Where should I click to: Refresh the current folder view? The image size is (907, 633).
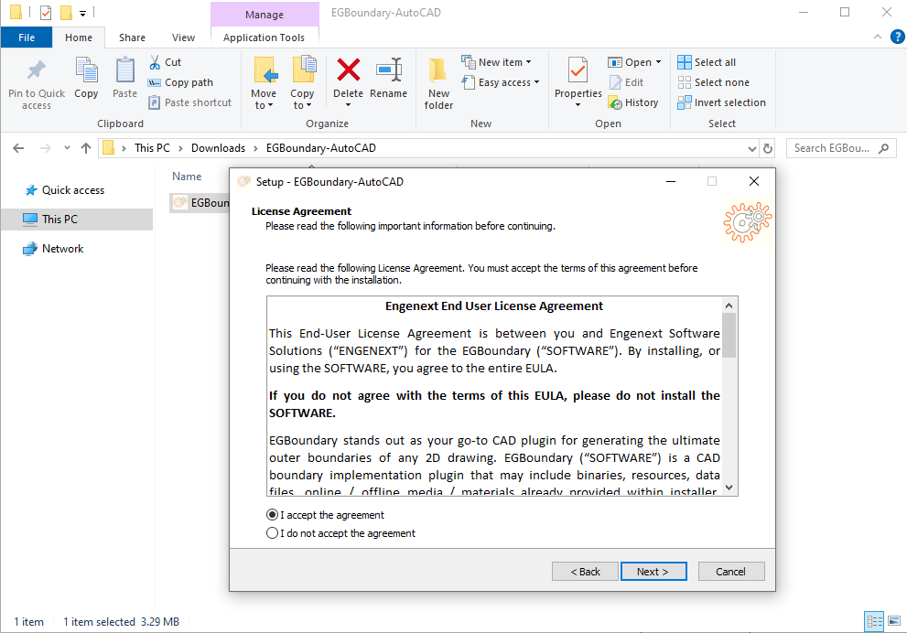click(768, 148)
